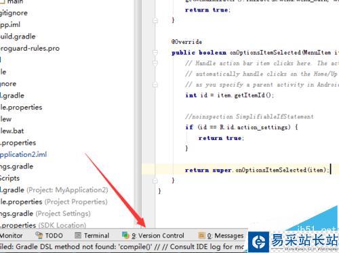Select the Scripts node in project tree

(x=9, y=178)
